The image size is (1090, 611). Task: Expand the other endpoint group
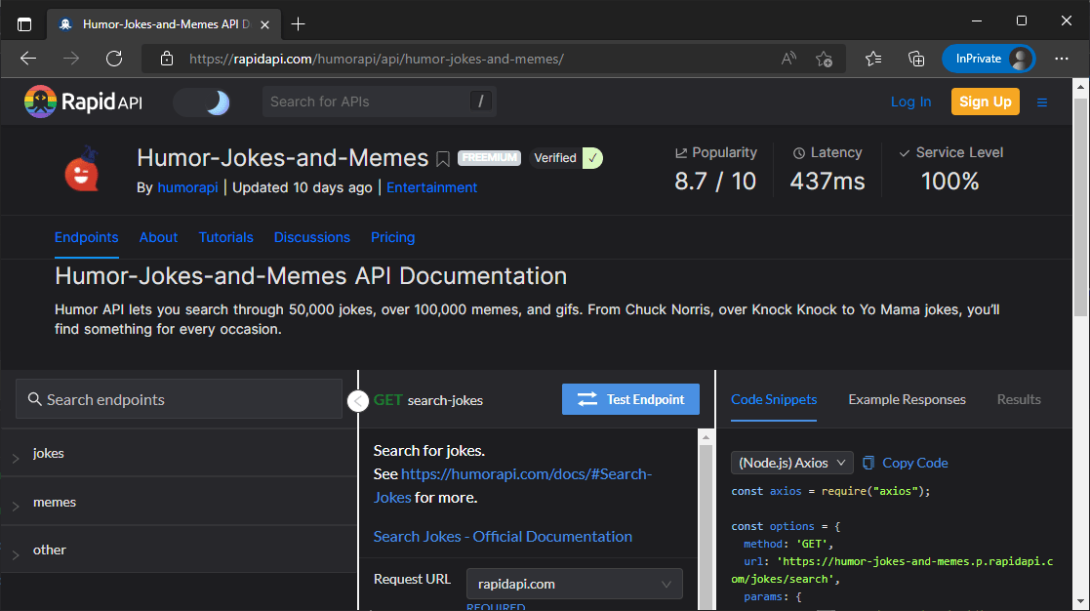pyautogui.click(x=179, y=550)
